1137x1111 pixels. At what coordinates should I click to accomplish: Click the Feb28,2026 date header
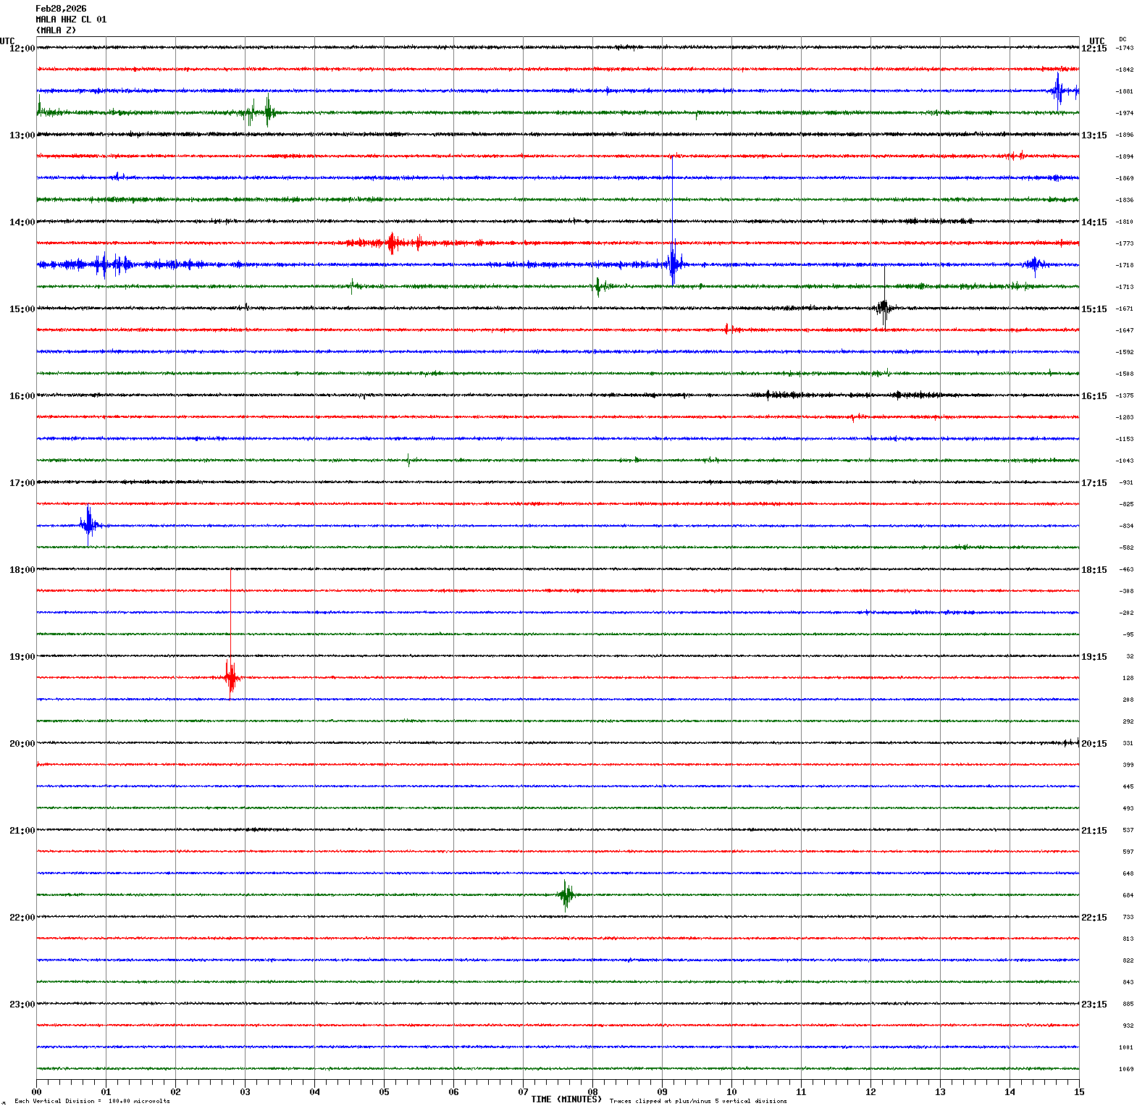[x=61, y=9]
